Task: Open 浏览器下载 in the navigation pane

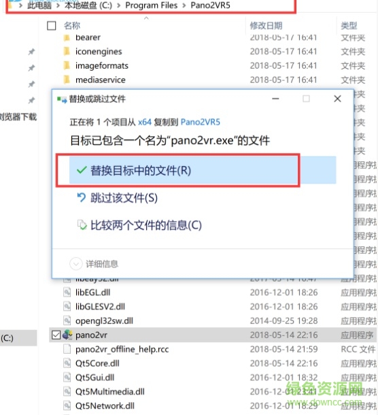Action: [18, 117]
